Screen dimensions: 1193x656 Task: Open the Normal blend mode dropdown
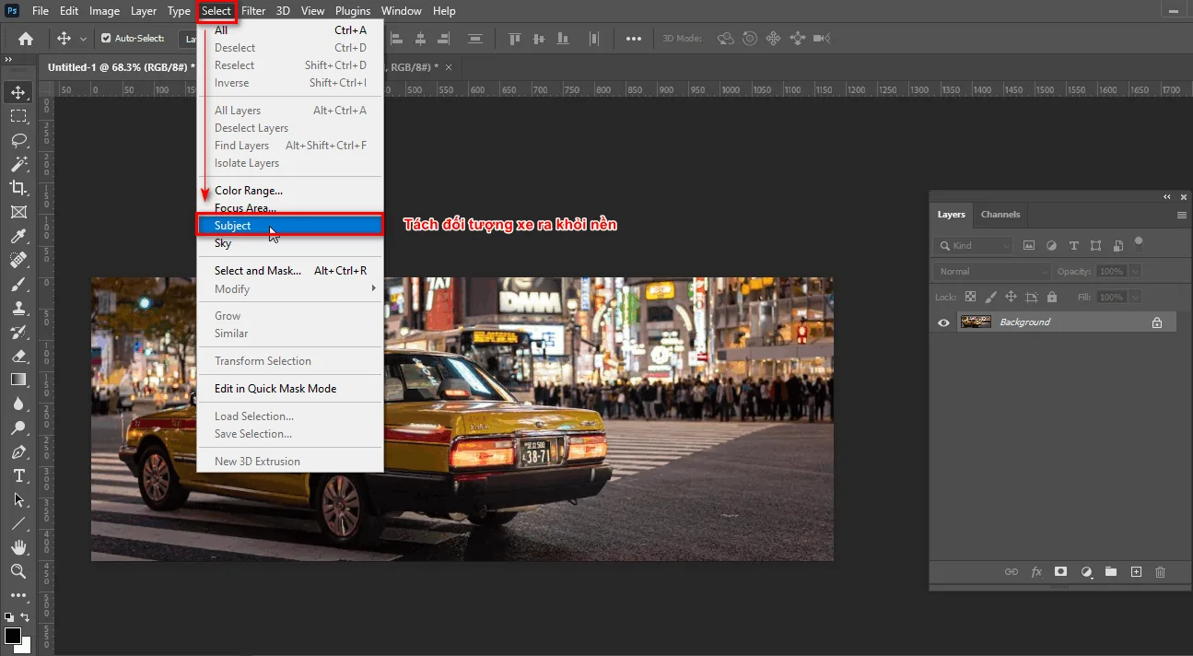pyautogui.click(x=990, y=271)
